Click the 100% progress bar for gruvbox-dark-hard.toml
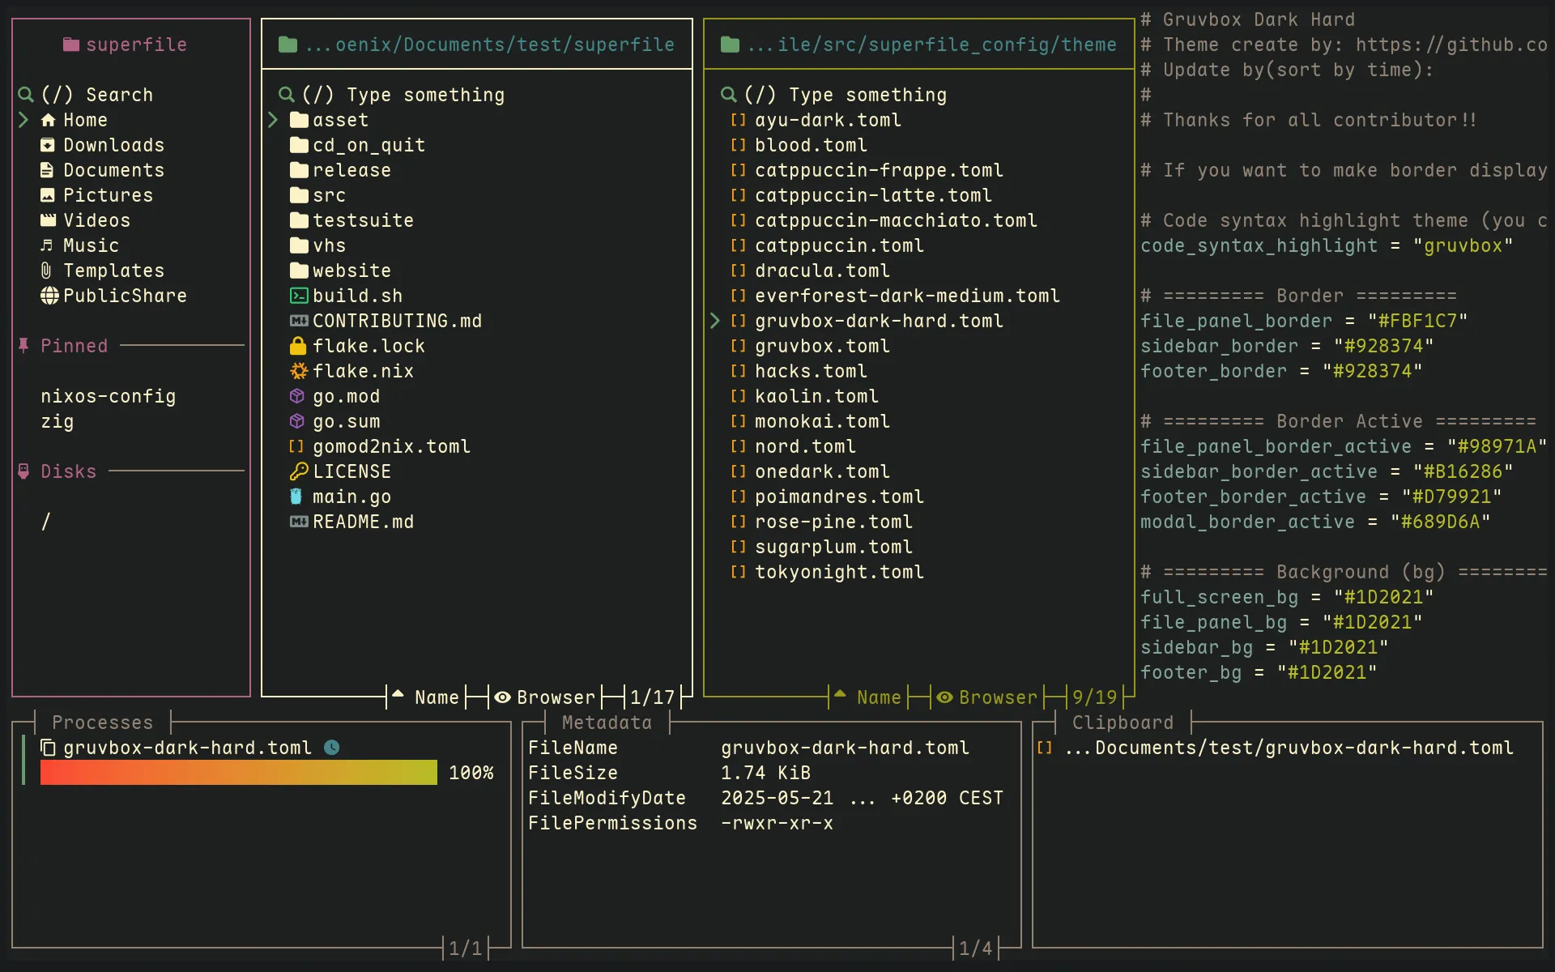The height and width of the screenshot is (972, 1555). (236, 772)
